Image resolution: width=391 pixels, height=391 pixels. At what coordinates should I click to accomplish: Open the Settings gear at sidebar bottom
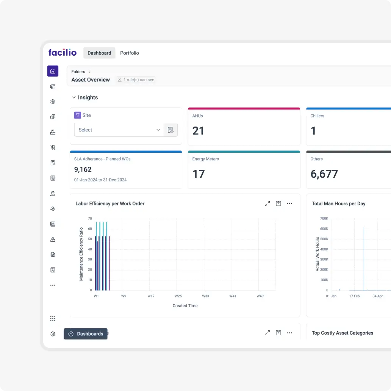tap(53, 334)
